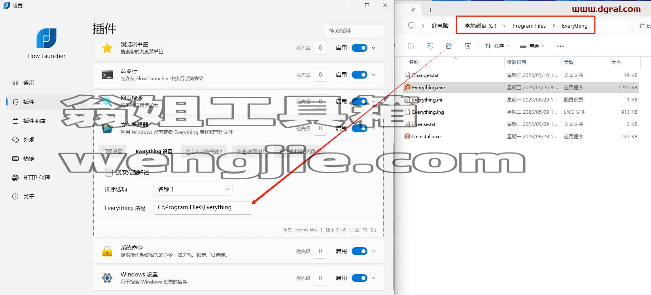This screenshot has height=295, width=651.
Task: Click the 命令行 terminal plugin icon
Action: click(107, 75)
